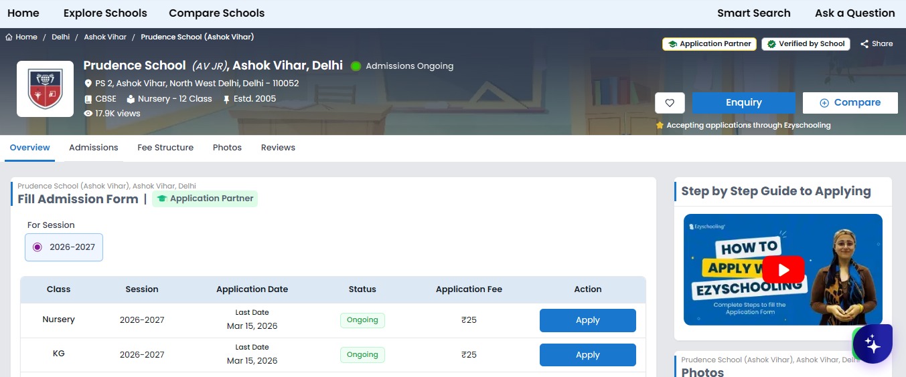906x377 pixels.
Task: Click the 'Application Date' column header
Action: 252,289
